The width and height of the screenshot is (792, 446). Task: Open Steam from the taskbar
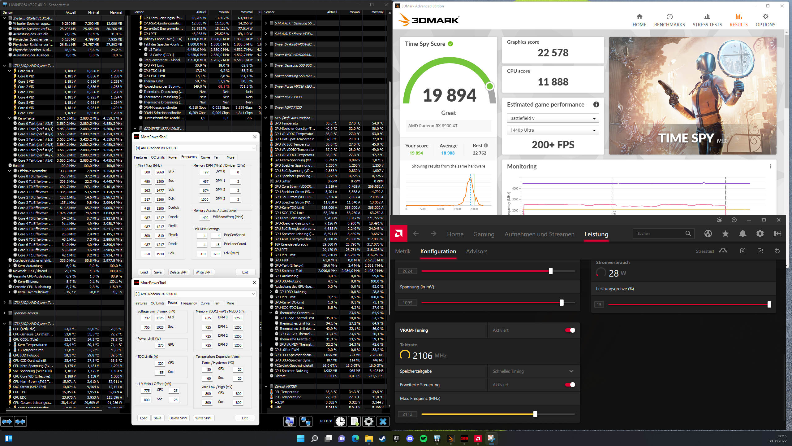(382, 439)
